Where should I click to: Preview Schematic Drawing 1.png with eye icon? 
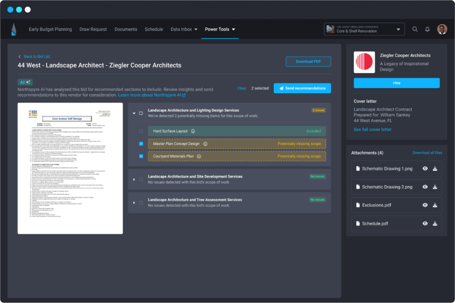click(425, 169)
